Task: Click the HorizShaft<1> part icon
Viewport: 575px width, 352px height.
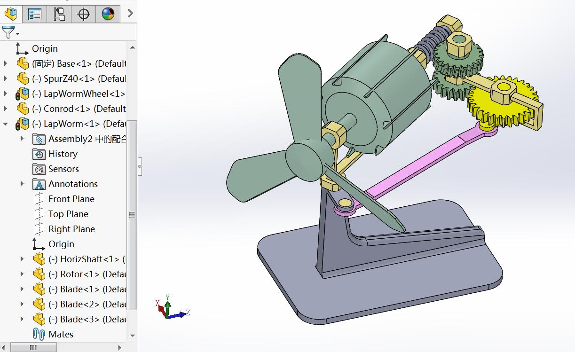Action: click(x=39, y=259)
